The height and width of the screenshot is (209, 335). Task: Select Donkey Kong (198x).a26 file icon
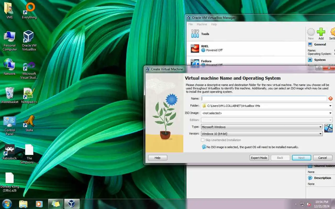(x=10, y=182)
